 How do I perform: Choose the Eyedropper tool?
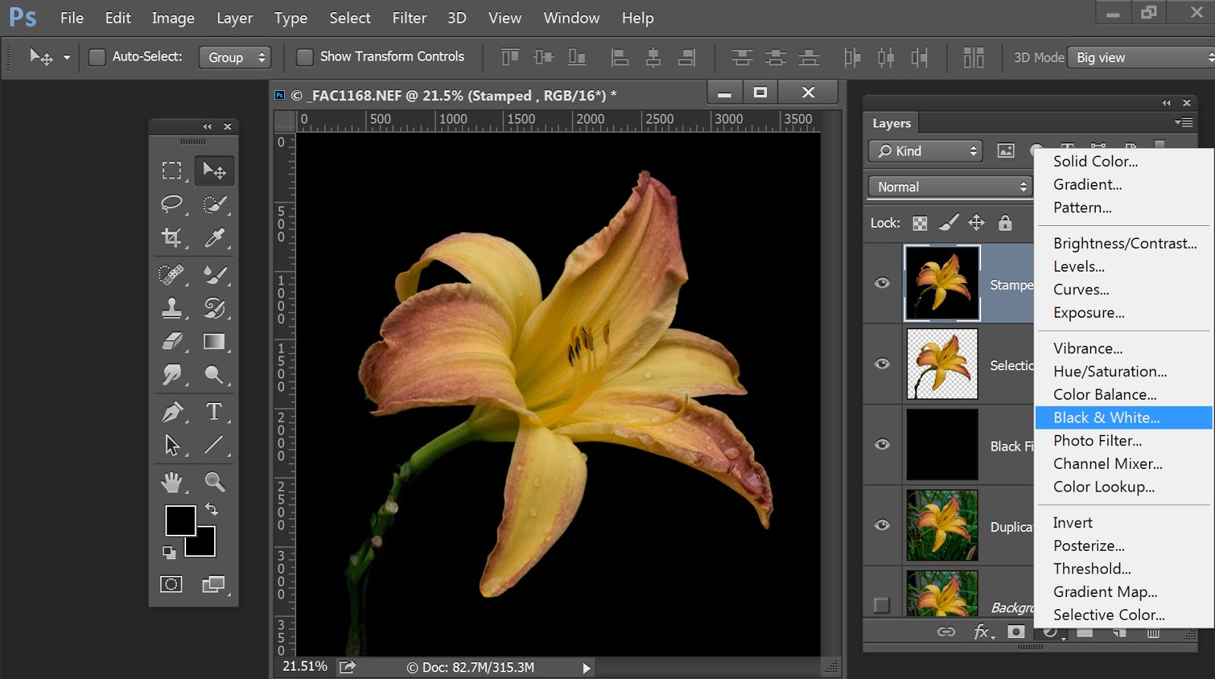coord(214,238)
